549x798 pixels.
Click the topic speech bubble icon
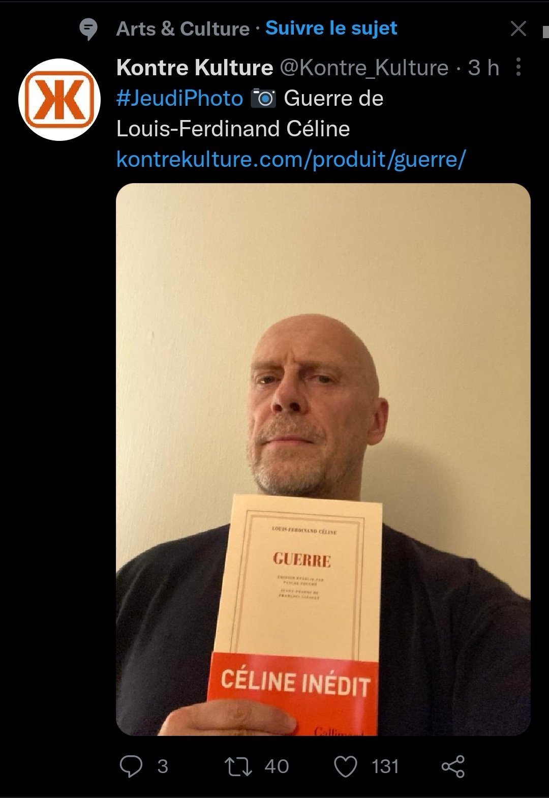click(x=89, y=29)
